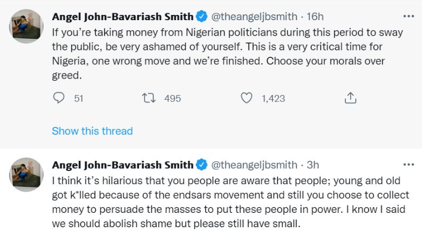This screenshot has width=422, height=232.
Task: Click the author name on the 3h tweet
Action: [x=122, y=165]
